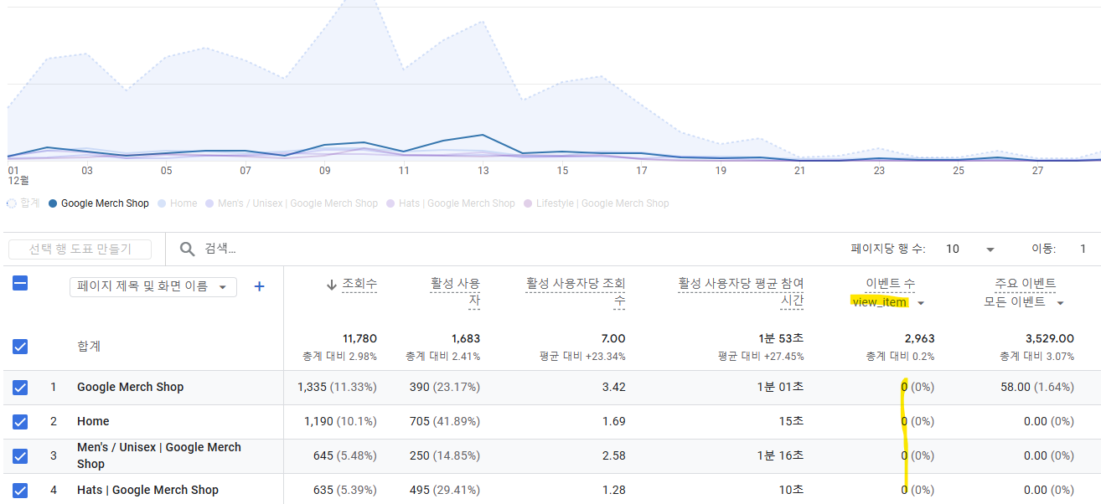Click the 1분 53초 average engagement value

click(783, 338)
